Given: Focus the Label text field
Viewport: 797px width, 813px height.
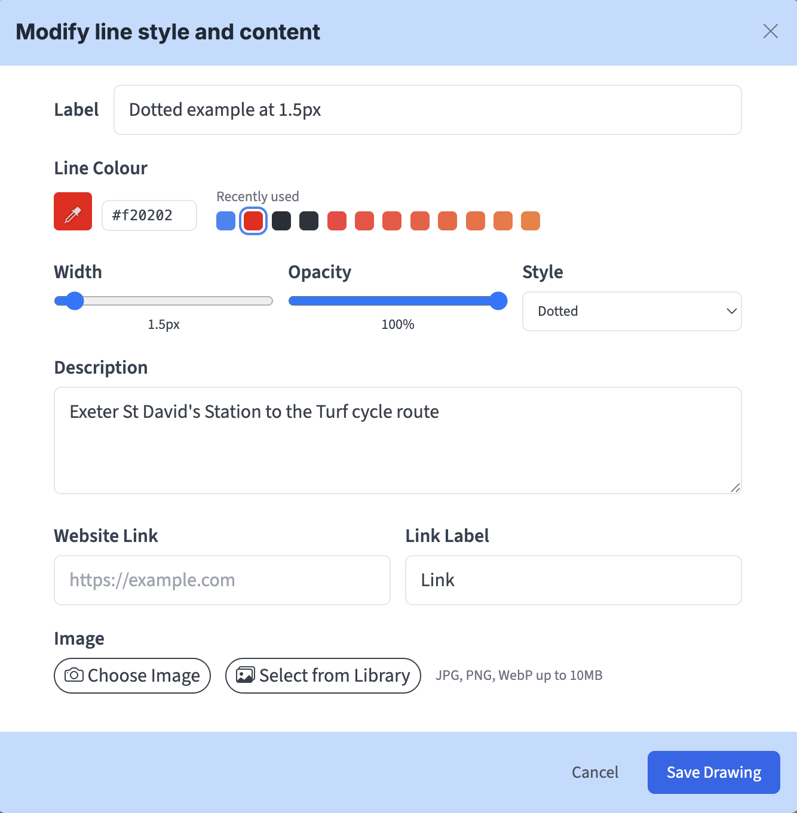Looking at the screenshot, I should (427, 110).
